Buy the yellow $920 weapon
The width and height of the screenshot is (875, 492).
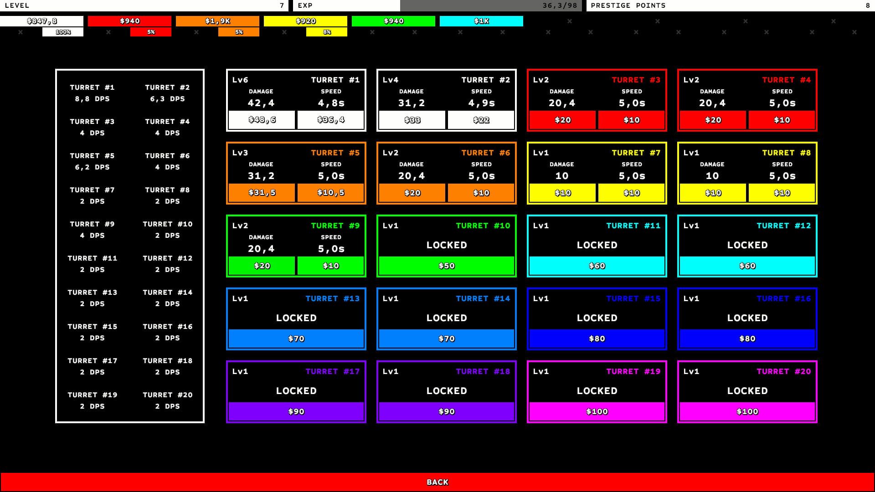pos(306,20)
